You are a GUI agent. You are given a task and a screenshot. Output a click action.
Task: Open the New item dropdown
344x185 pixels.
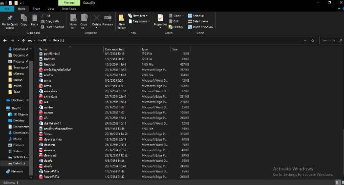coord(138,16)
